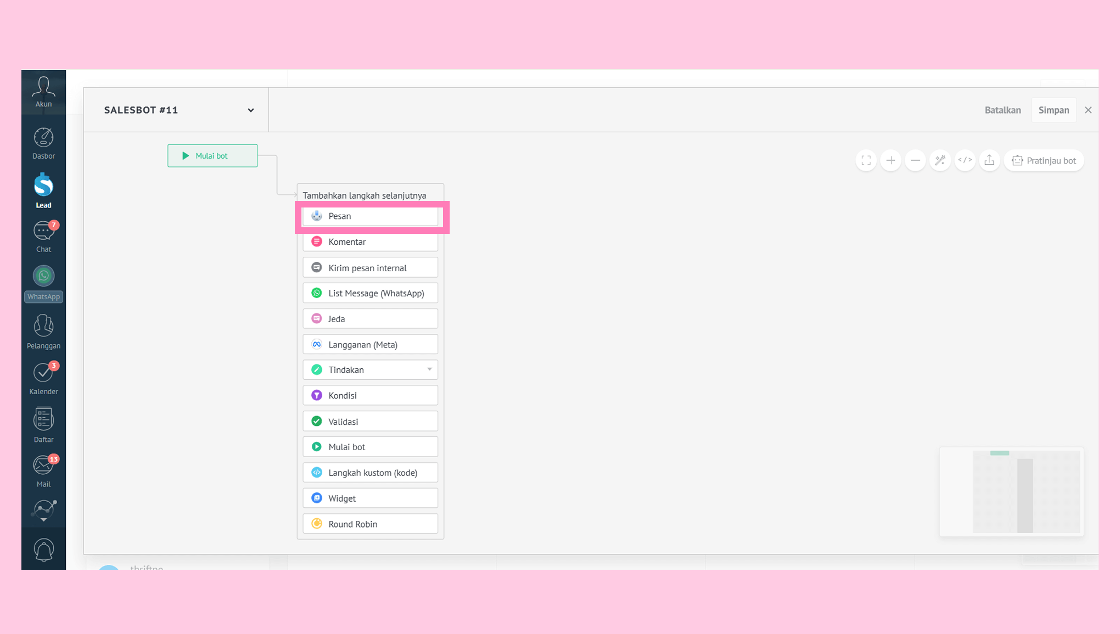Click the canvas minimap thumbnail

pos(1011,492)
